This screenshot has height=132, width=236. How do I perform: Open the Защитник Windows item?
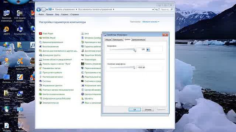[x=91, y=55]
